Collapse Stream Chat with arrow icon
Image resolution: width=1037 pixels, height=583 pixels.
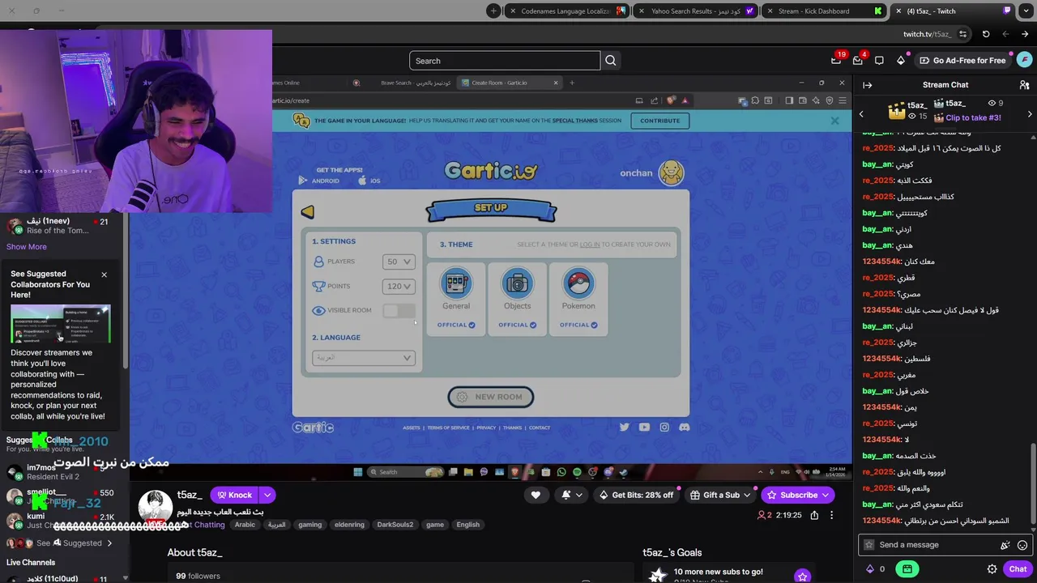pyautogui.click(x=868, y=85)
